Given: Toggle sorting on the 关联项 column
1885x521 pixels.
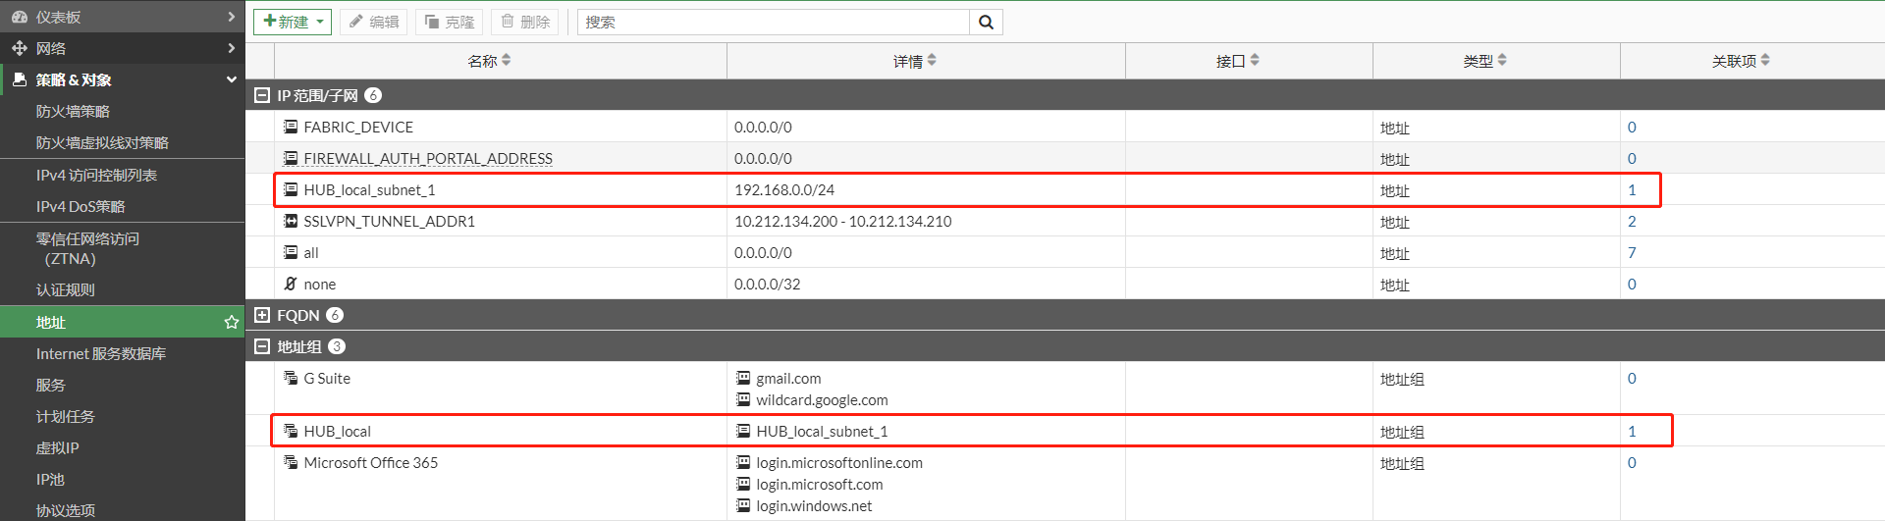Looking at the screenshot, I should point(1740,61).
